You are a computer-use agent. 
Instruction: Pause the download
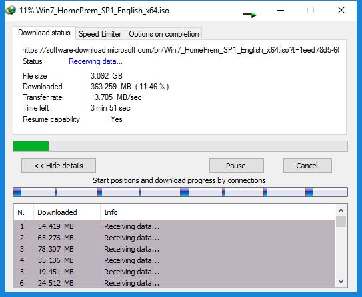click(237, 166)
